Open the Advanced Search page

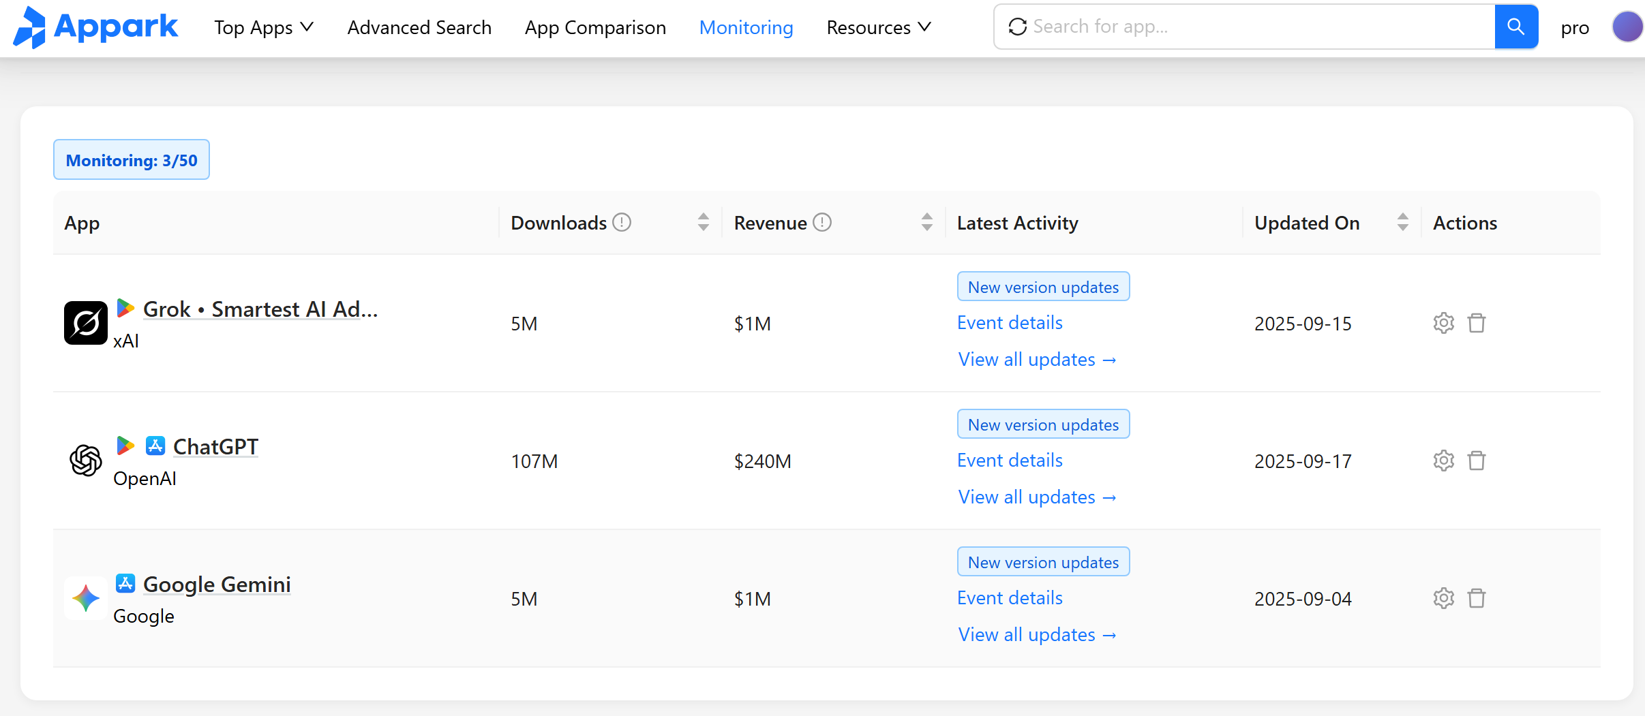click(x=419, y=27)
